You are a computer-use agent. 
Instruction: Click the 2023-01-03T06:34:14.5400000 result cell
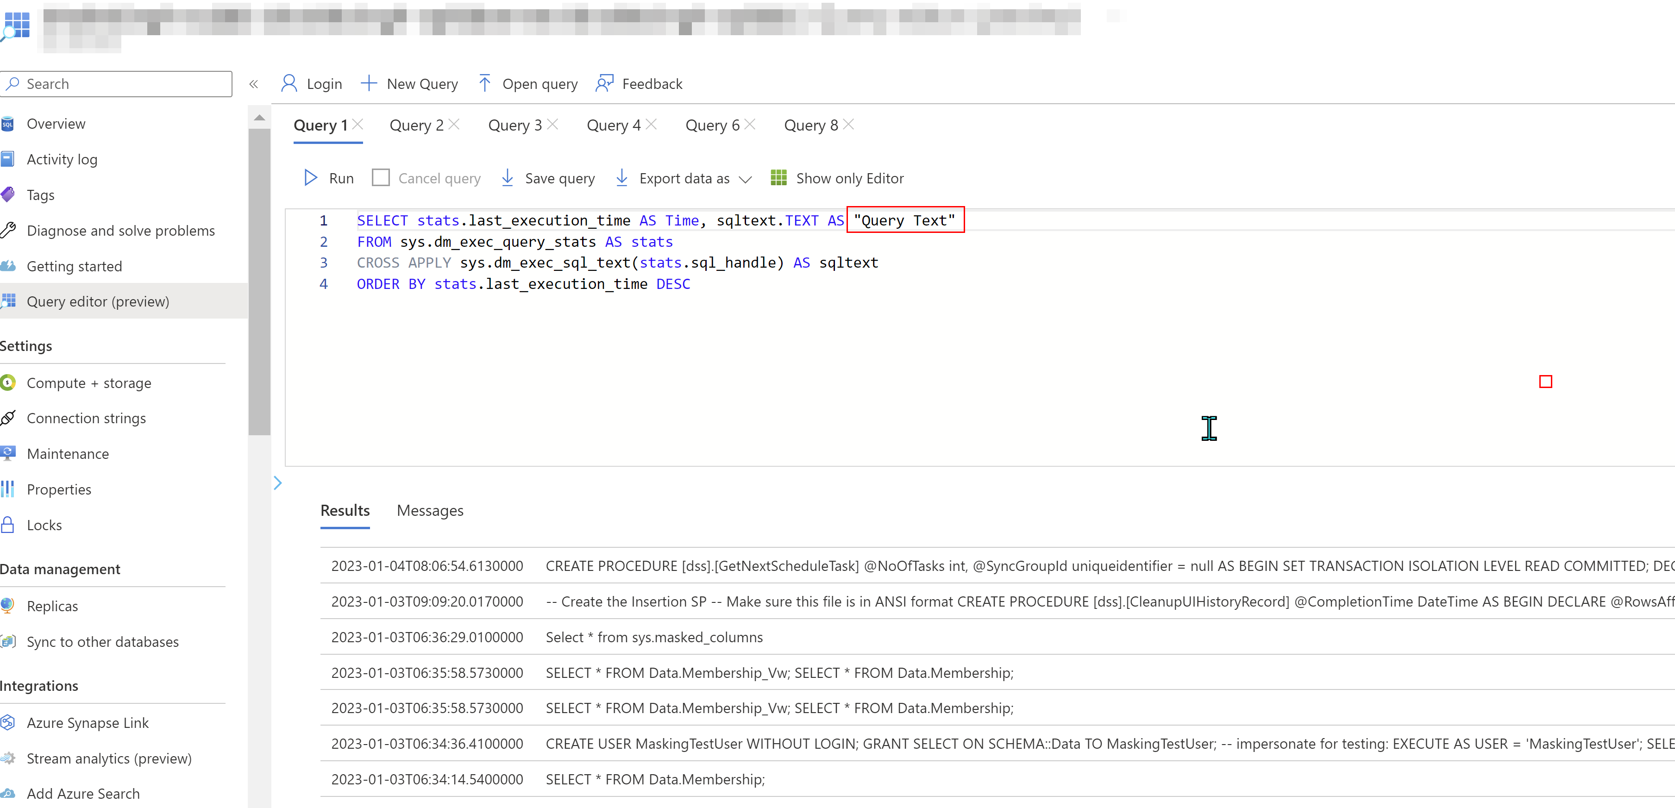pos(427,779)
